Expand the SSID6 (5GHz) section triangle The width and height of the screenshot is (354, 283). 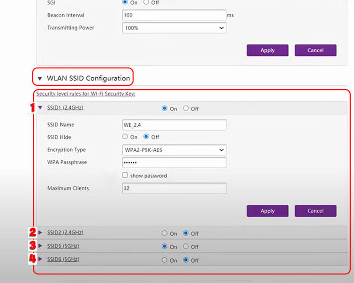[41, 259]
